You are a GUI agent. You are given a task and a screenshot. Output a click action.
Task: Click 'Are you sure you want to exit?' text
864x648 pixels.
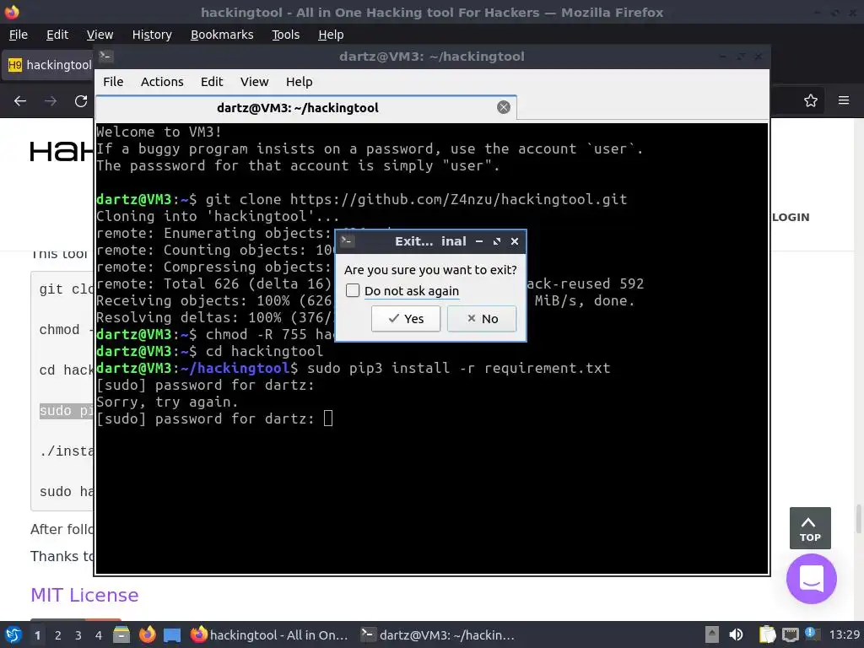(x=430, y=270)
